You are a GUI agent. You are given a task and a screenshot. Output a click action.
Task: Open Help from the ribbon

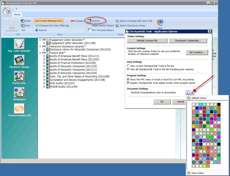click(x=160, y=24)
